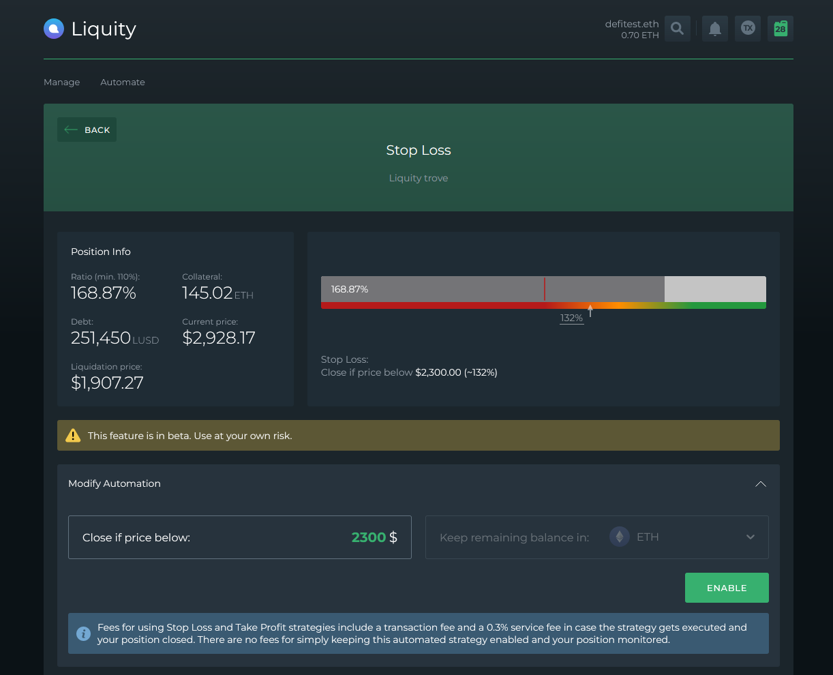Go to the Manage tab
The image size is (833, 675).
point(62,82)
